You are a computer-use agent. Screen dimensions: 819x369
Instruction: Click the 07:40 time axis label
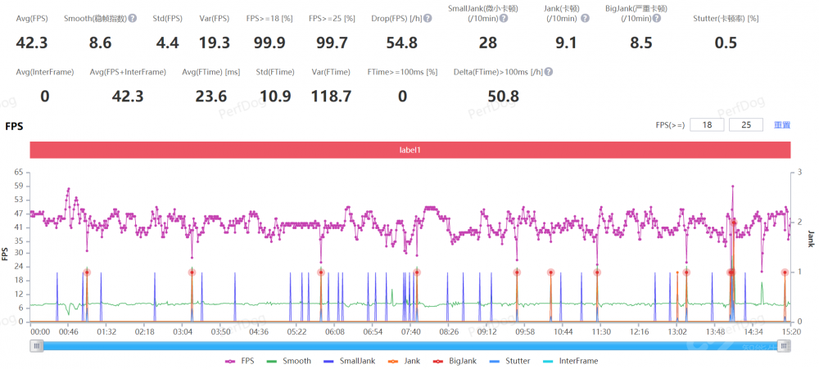pos(410,331)
